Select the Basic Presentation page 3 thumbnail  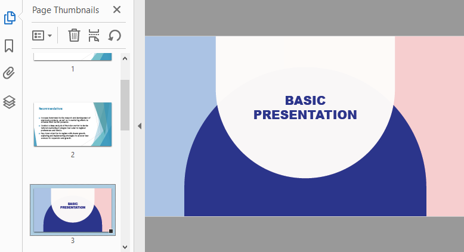(73, 209)
